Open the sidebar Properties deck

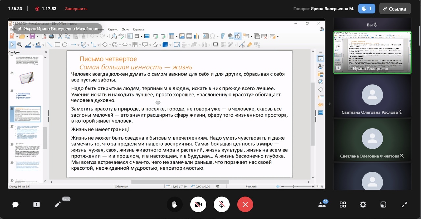(321, 59)
